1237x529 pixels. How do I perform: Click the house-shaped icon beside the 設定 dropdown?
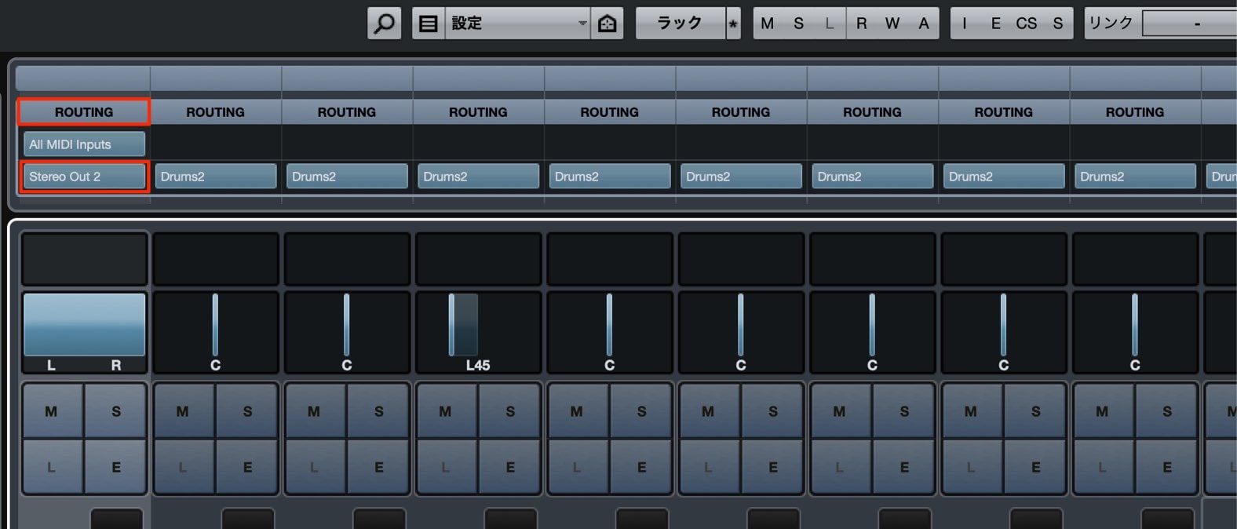pyautogui.click(x=608, y=24)
